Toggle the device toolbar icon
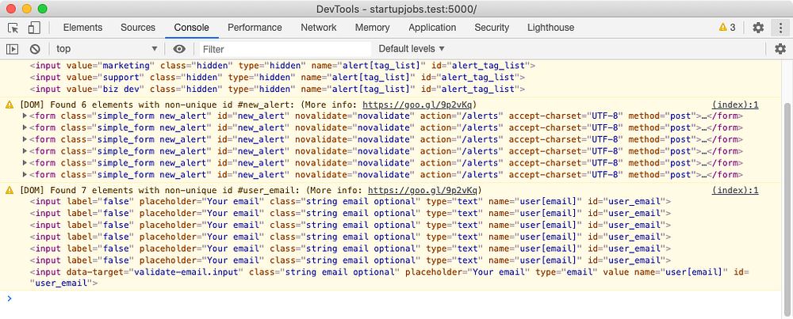This screenshot has width=793, height=319. [34, 28]
